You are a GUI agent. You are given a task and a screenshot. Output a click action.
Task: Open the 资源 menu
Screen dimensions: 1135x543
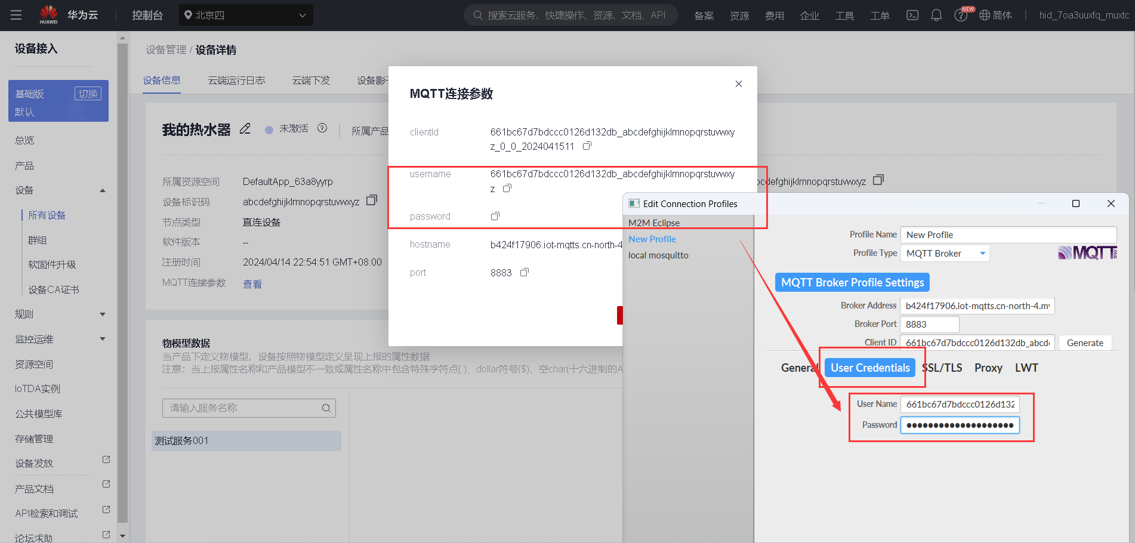click(x=739, y=16)
